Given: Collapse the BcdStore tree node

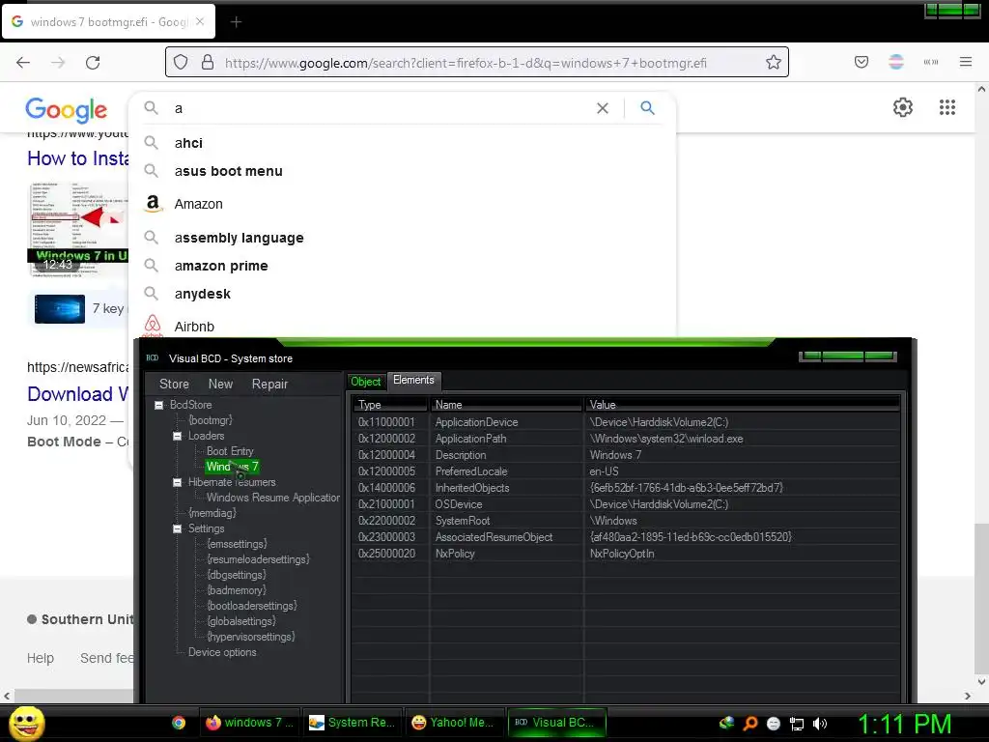Looking at the screenshot, I should coord(159,405).
